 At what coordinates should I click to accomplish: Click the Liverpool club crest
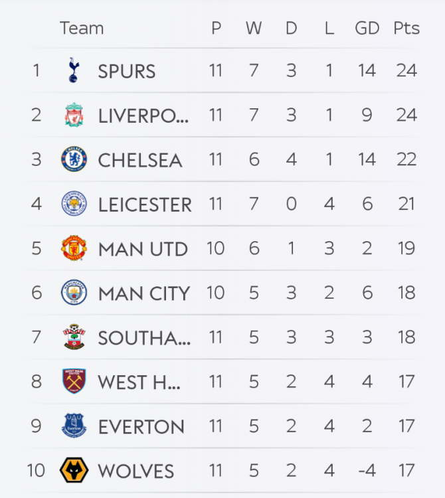tap(74, 115)
